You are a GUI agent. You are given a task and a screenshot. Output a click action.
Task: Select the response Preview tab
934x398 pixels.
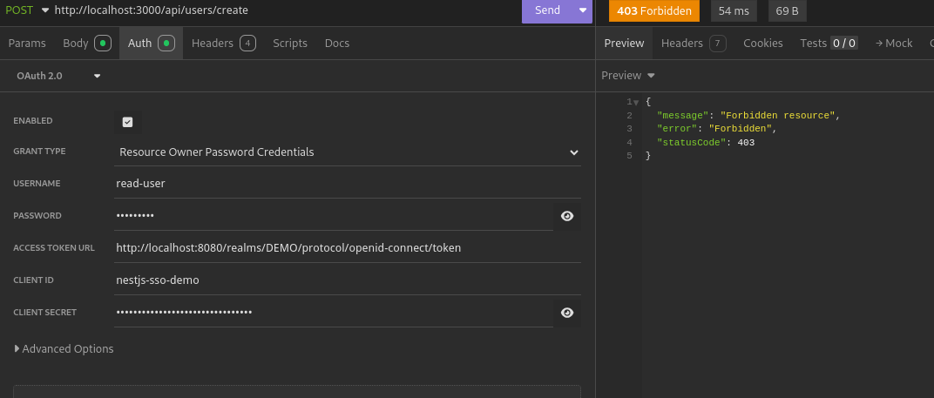click(x=624, y=43)
